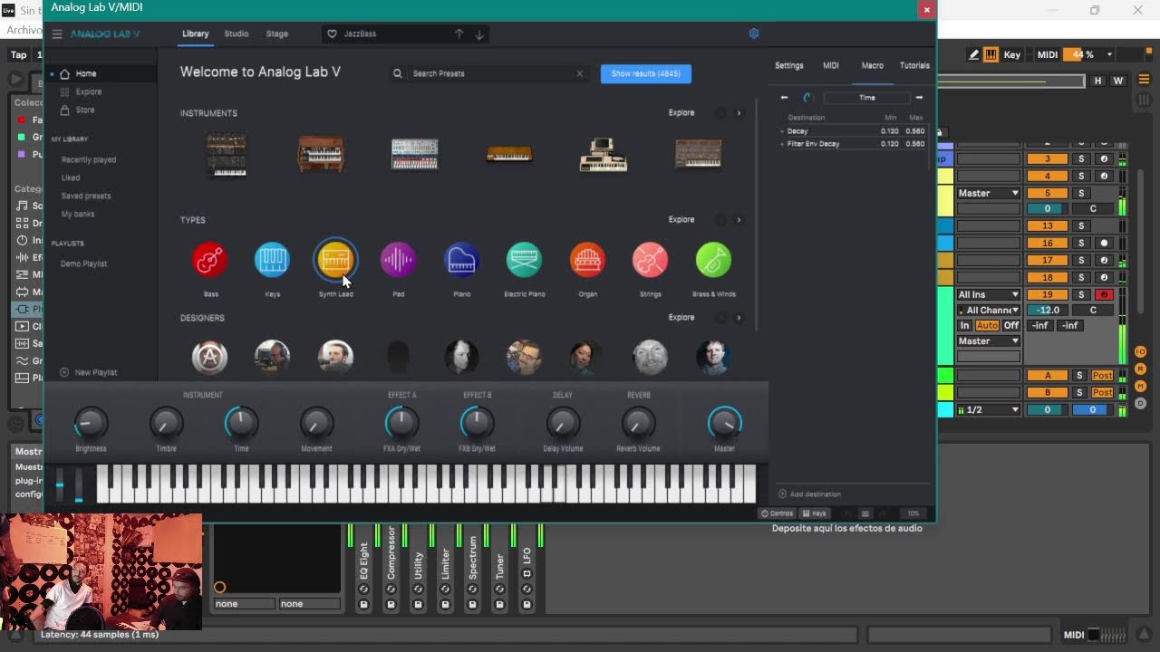Open the Tutorials tab in side panel
Viewport: 1160px width, 652px height.
click(x=914, y=65)
